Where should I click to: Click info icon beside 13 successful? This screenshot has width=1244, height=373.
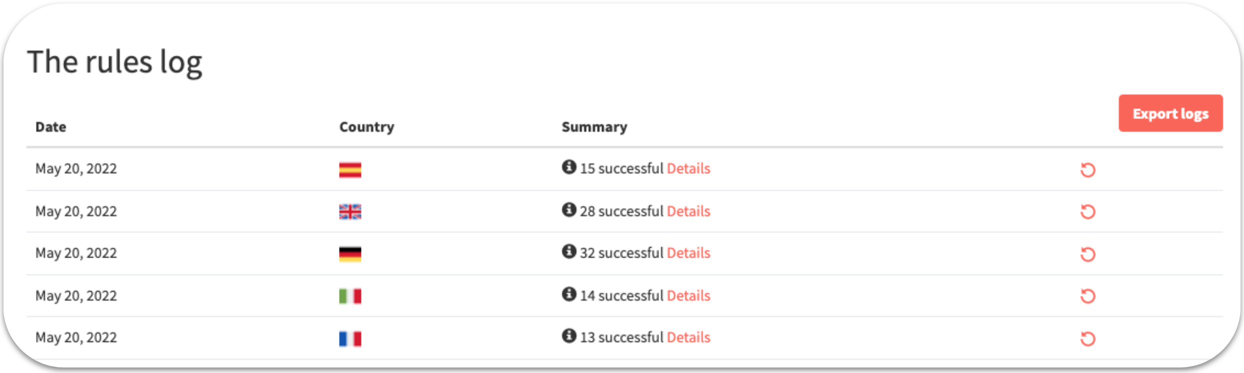click(569, 336)
